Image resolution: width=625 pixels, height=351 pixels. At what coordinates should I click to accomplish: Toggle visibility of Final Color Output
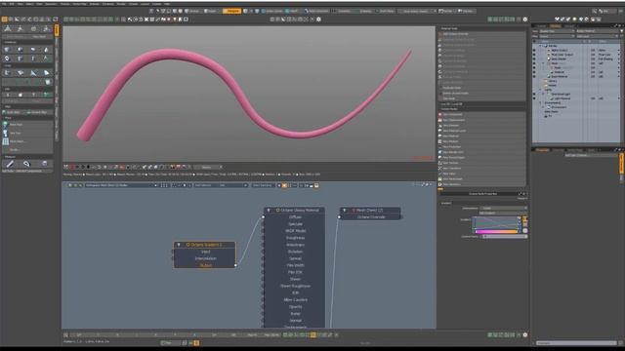[534, 55]
